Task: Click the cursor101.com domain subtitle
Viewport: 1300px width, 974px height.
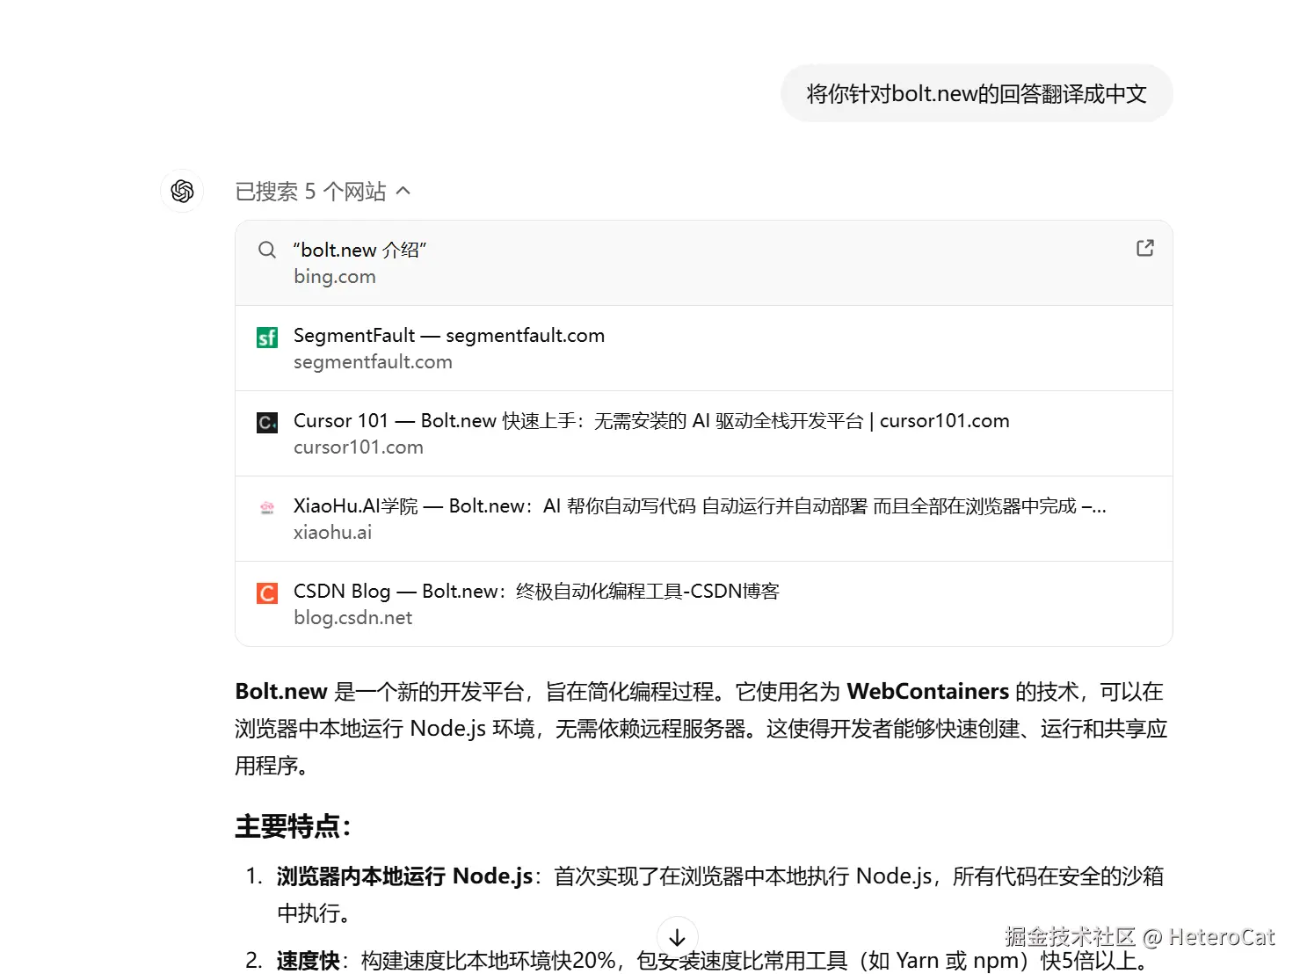Action: (x=359, y=447)
